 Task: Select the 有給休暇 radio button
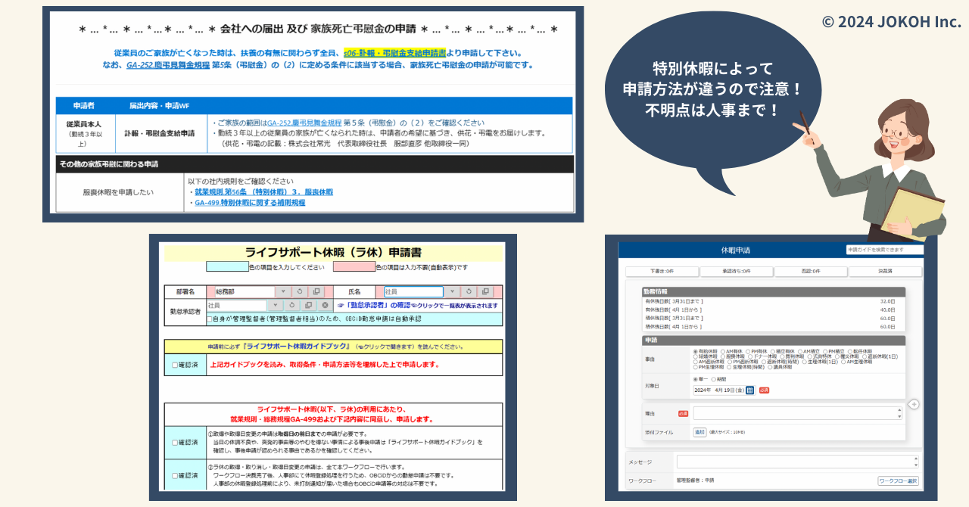[x=696, y=351]
